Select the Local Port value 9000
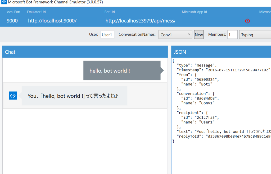The width and height of the screenshot is (271, 174). pyautogui.click(x=12, y=21)
